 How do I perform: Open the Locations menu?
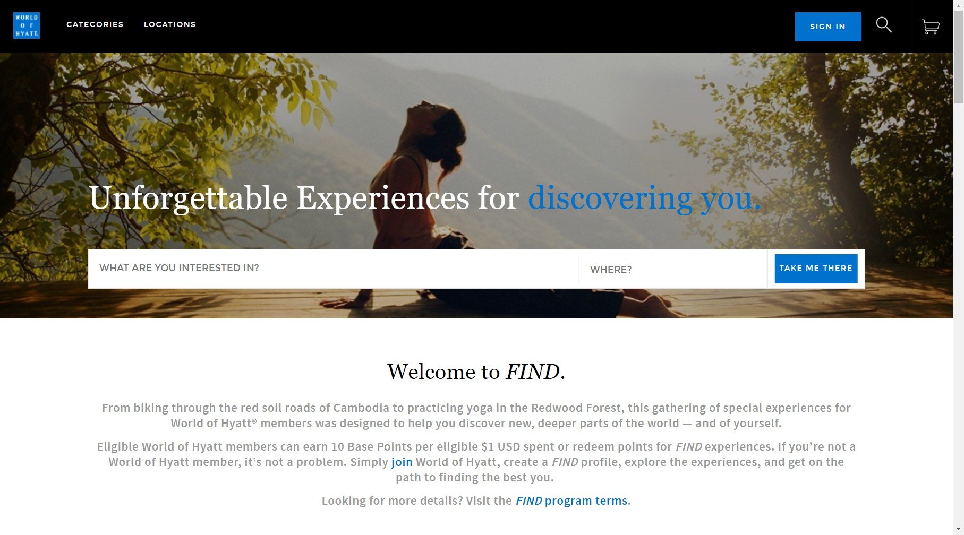(169, 24)
